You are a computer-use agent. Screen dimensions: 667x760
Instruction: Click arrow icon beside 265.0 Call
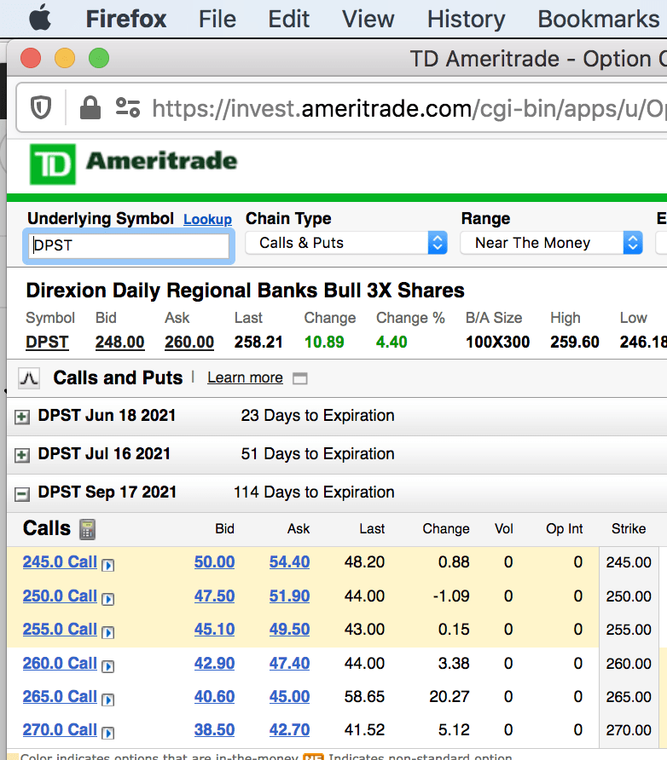pos(107,700)
